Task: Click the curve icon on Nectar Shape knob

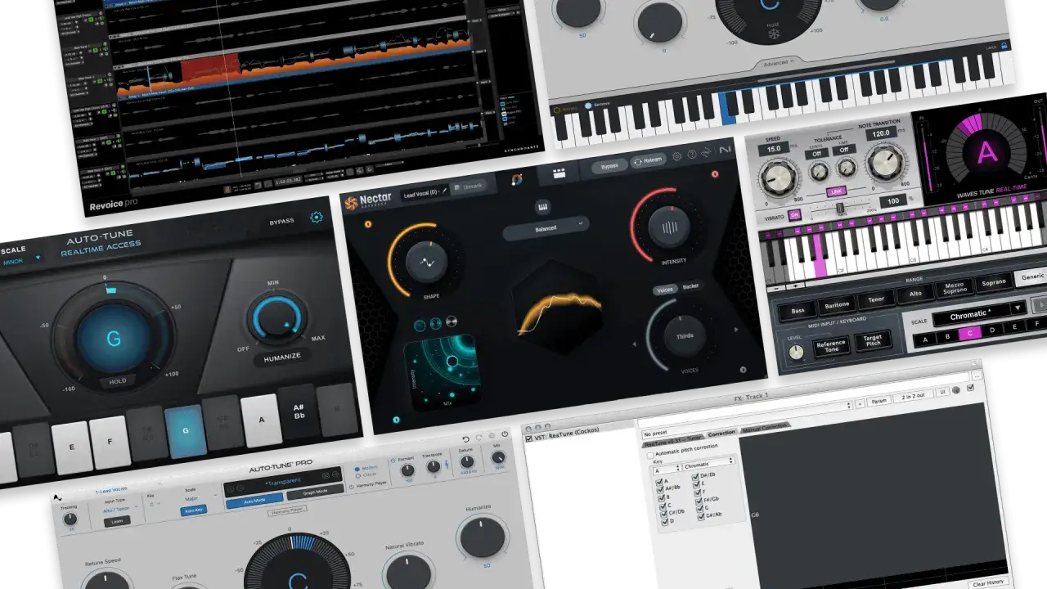Action: point(427,263)
